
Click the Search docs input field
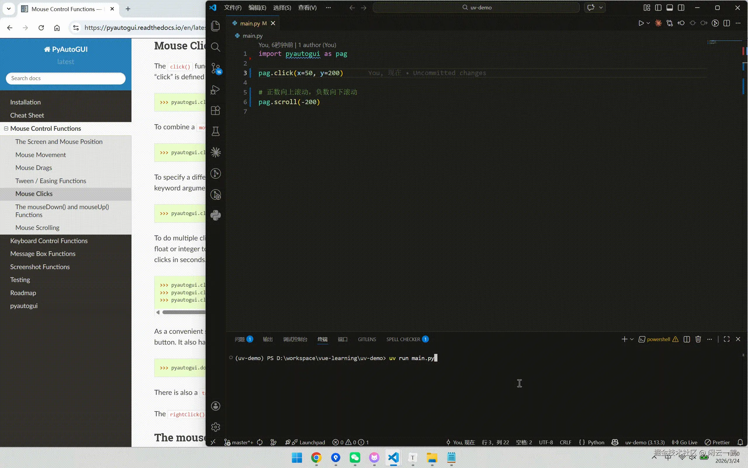click(65, 78)
